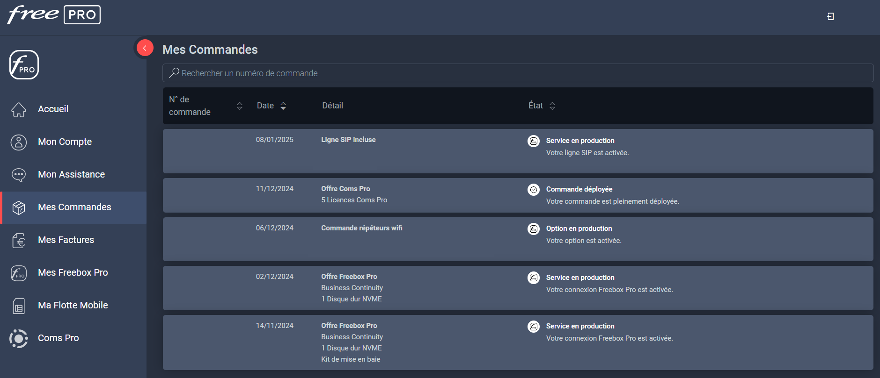The image size is (880, 378).
Task: Click 'Commande déployée' status text
Action: coord(579,189)
